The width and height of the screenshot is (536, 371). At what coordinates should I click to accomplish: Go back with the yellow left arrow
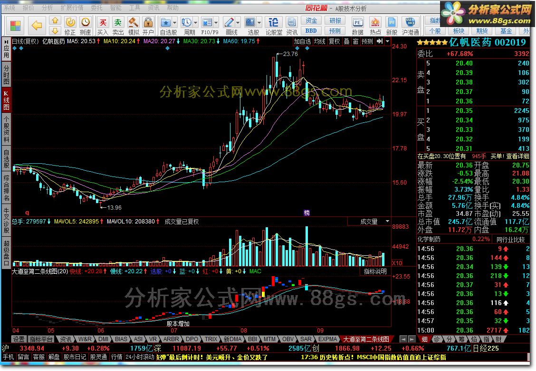(37, 26)
